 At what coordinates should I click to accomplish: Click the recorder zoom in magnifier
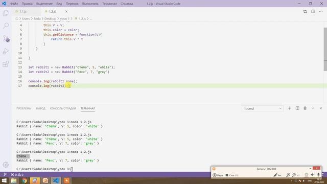[x=288, y=175]
